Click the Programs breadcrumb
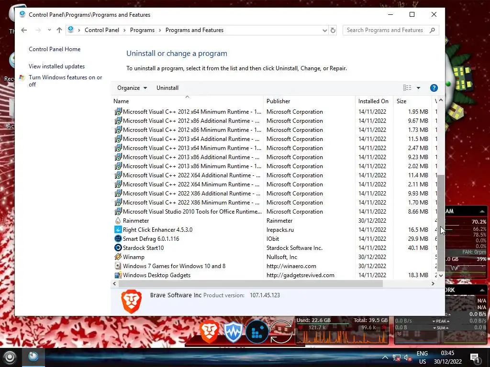 coord(142,30)
